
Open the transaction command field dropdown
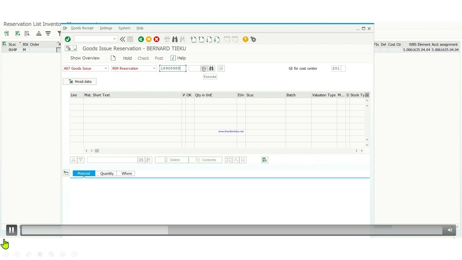tap(114, 39)
